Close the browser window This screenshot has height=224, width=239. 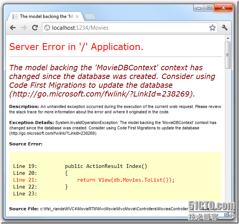coord(223,7)
